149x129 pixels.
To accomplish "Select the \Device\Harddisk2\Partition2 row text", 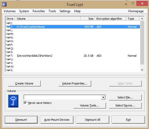I will point(34,56).
